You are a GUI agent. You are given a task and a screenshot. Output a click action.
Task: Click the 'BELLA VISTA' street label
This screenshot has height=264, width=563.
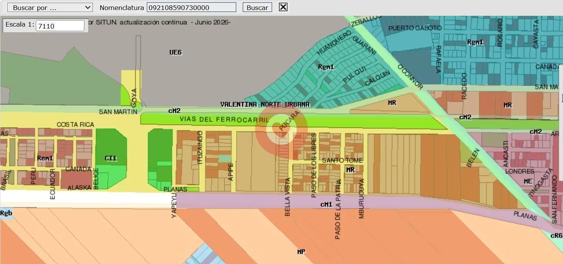pos(287,197)
